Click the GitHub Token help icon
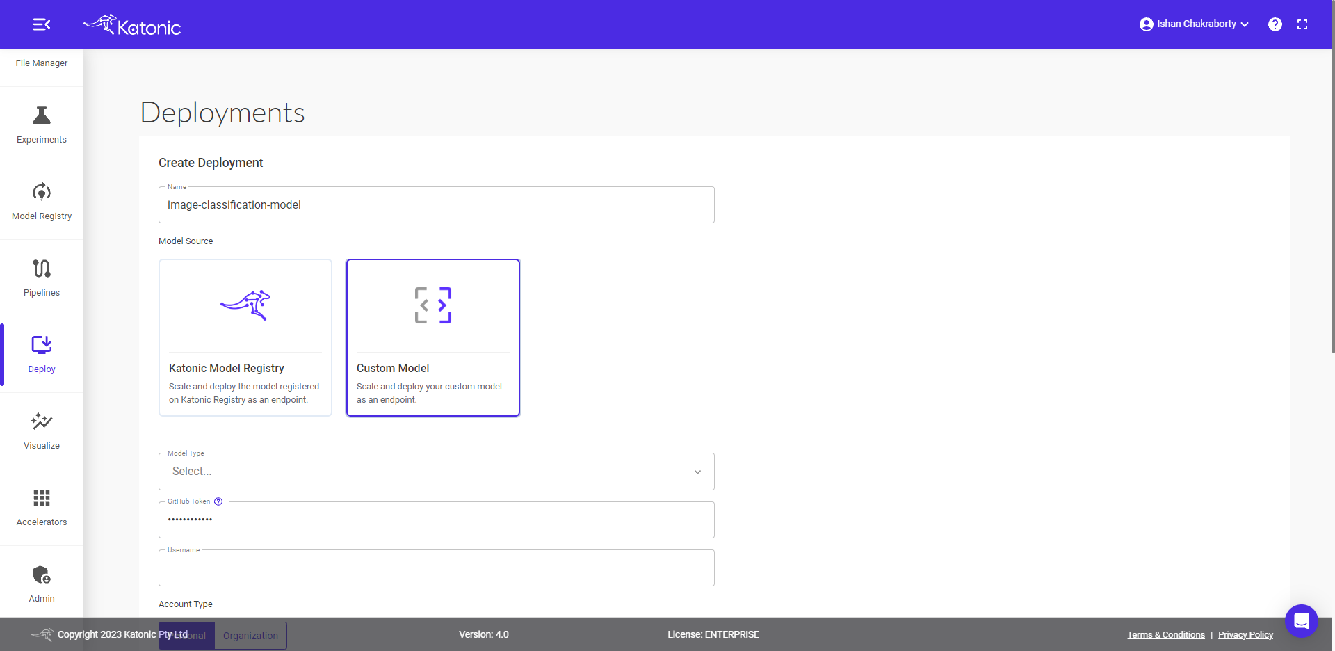1335x651 pixels. 218,501
